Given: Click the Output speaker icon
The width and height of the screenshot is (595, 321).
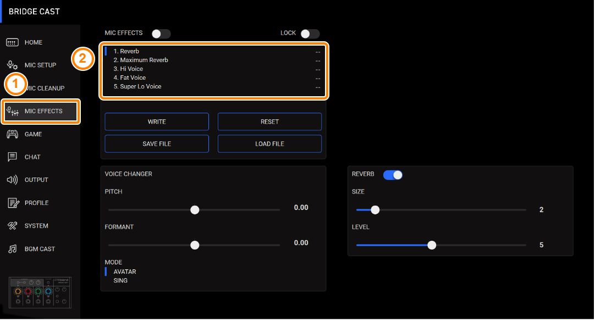Looking at the screenshot, I should [12, 180].
